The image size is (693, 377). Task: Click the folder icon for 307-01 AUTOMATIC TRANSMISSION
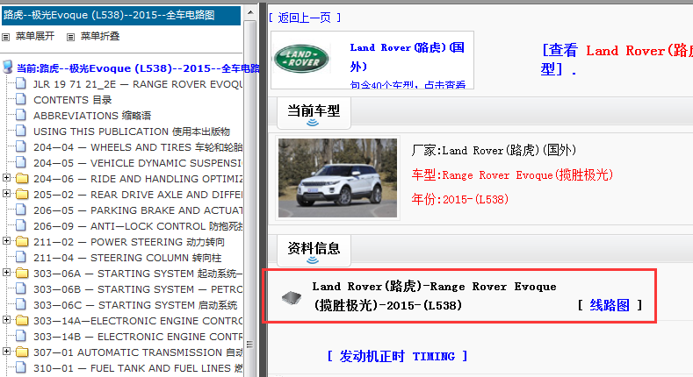(x=22, y=352)
